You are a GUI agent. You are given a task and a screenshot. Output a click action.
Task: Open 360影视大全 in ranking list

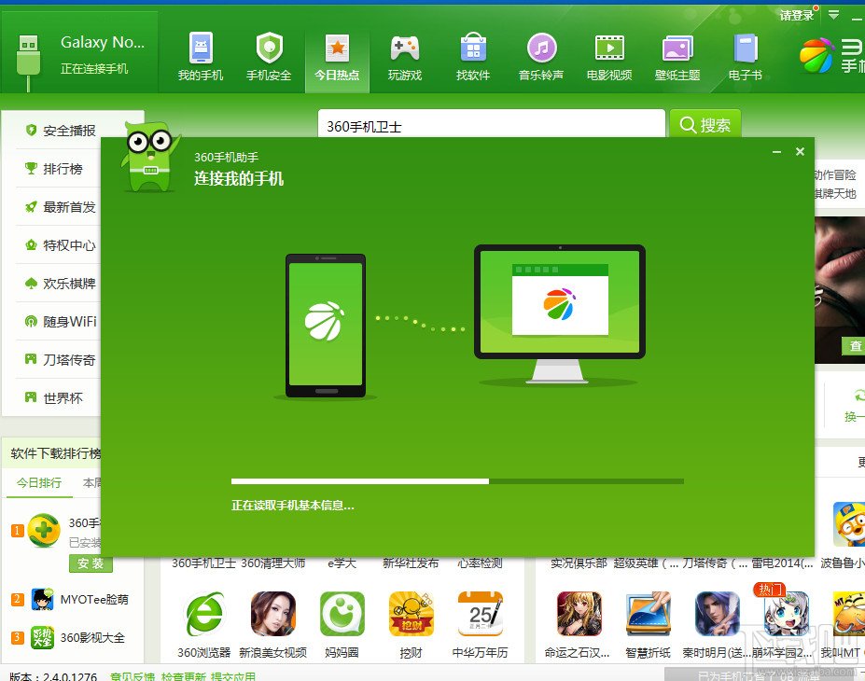click(x=92, y=638)
